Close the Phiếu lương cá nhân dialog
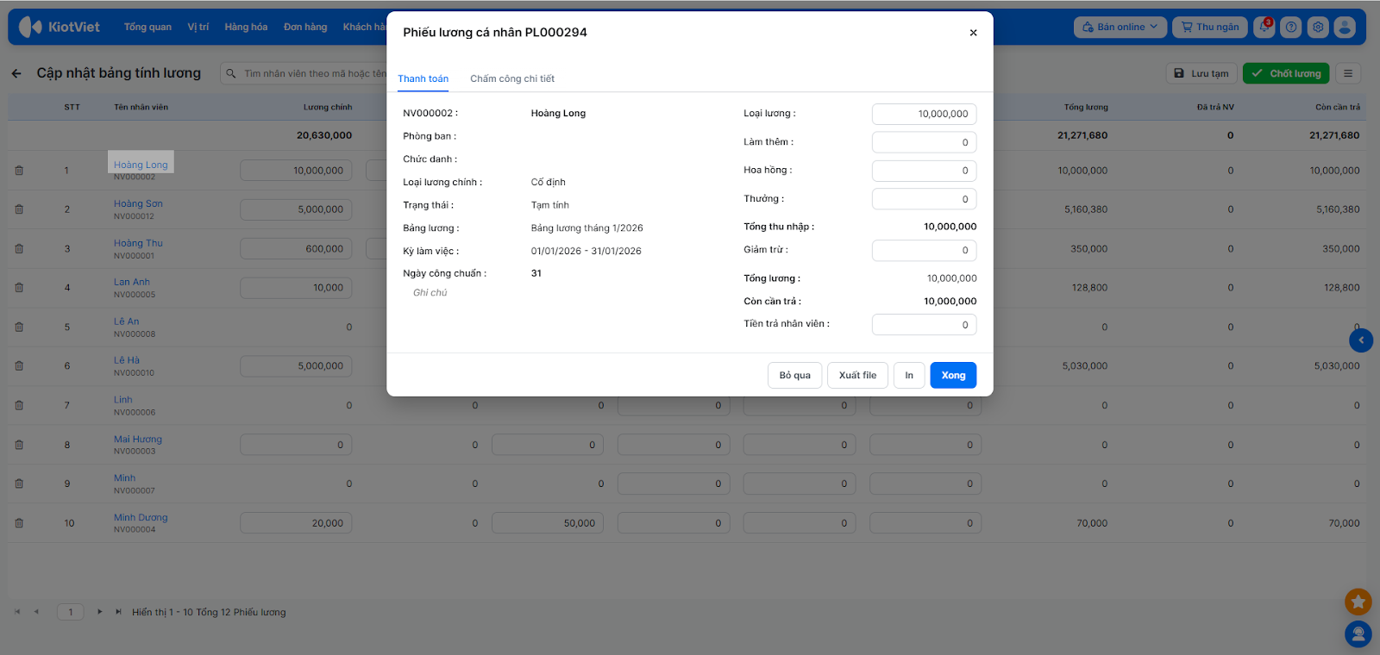This screenshot has height=655, width=1380. tap(973, 33)
